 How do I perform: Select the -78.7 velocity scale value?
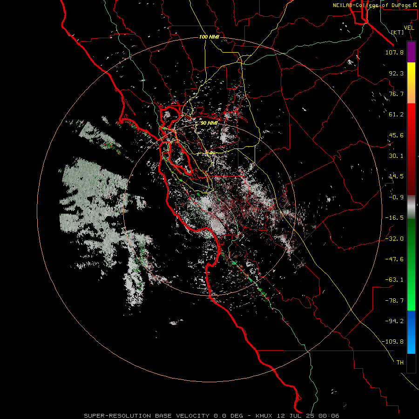click(394, 301)
